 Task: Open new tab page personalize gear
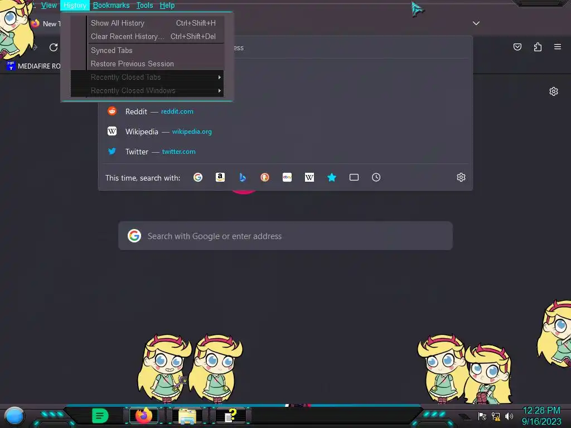[x=554, y=91]
